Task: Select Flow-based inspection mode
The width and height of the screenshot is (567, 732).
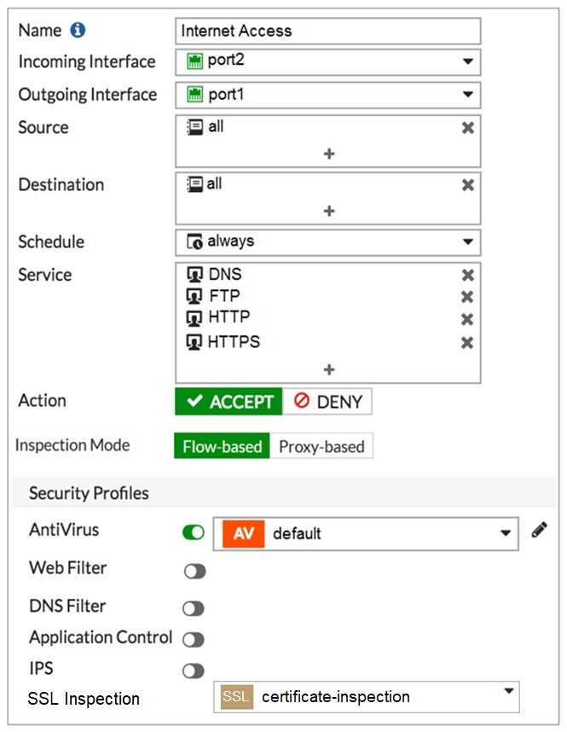Action: (223, 446)
